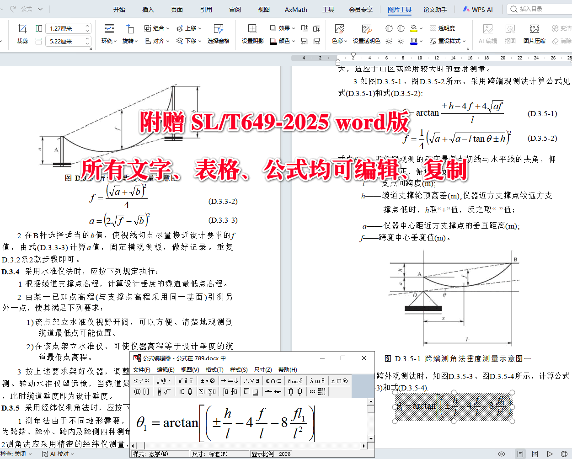Viewport: 572px width, 459px height.
Task: Open the 重设样式 reset style dropdown
Action: tap(448, 41)
